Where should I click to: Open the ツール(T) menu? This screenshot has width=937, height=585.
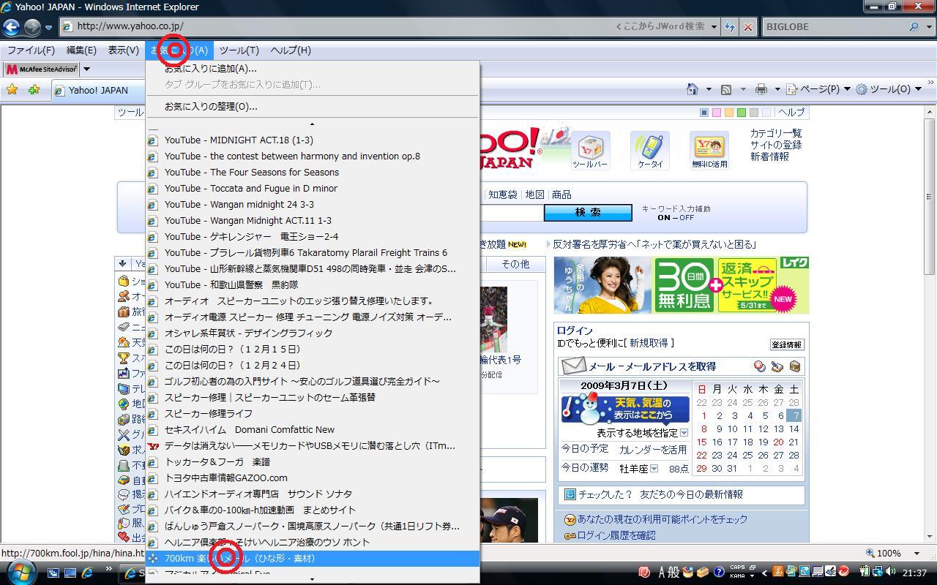tap(239, 50)
